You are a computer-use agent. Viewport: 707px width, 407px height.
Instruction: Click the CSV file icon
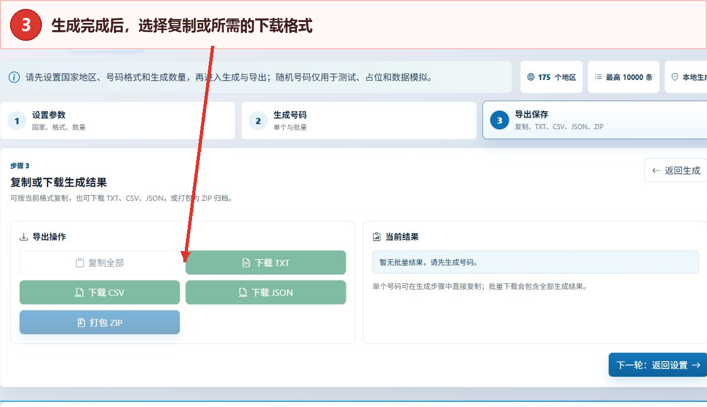point(80,292)
